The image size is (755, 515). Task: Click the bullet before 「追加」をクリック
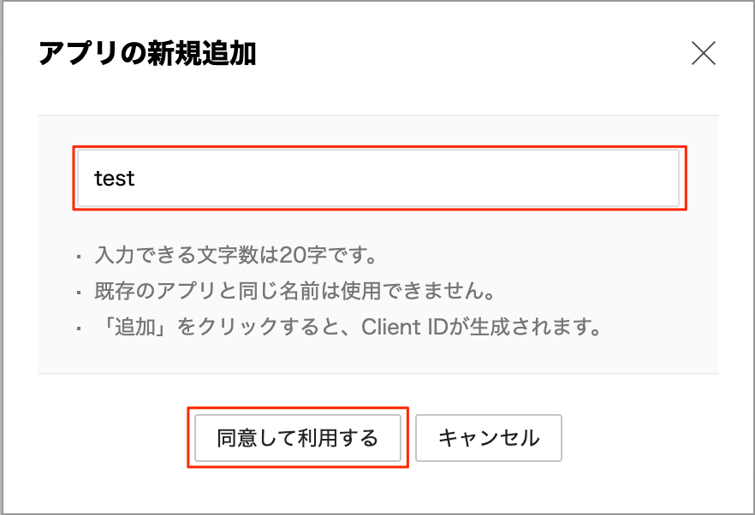pos(80,329)
